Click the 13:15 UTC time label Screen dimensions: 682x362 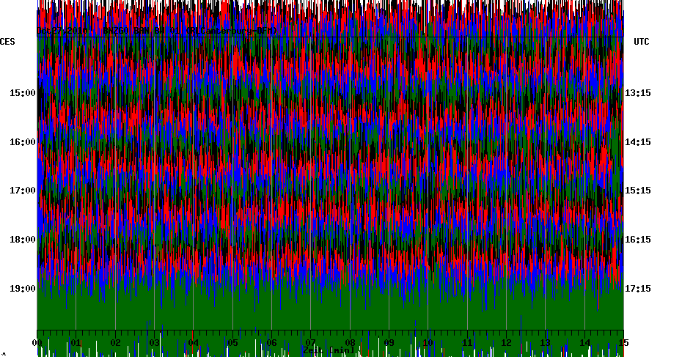coord(638,93)
